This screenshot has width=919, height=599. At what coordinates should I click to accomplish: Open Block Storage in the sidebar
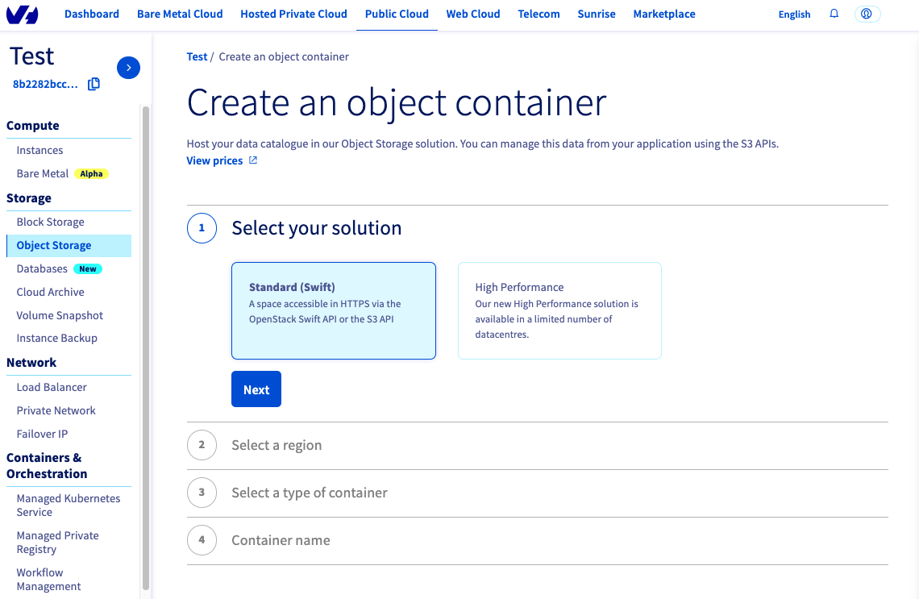[50, 222]
